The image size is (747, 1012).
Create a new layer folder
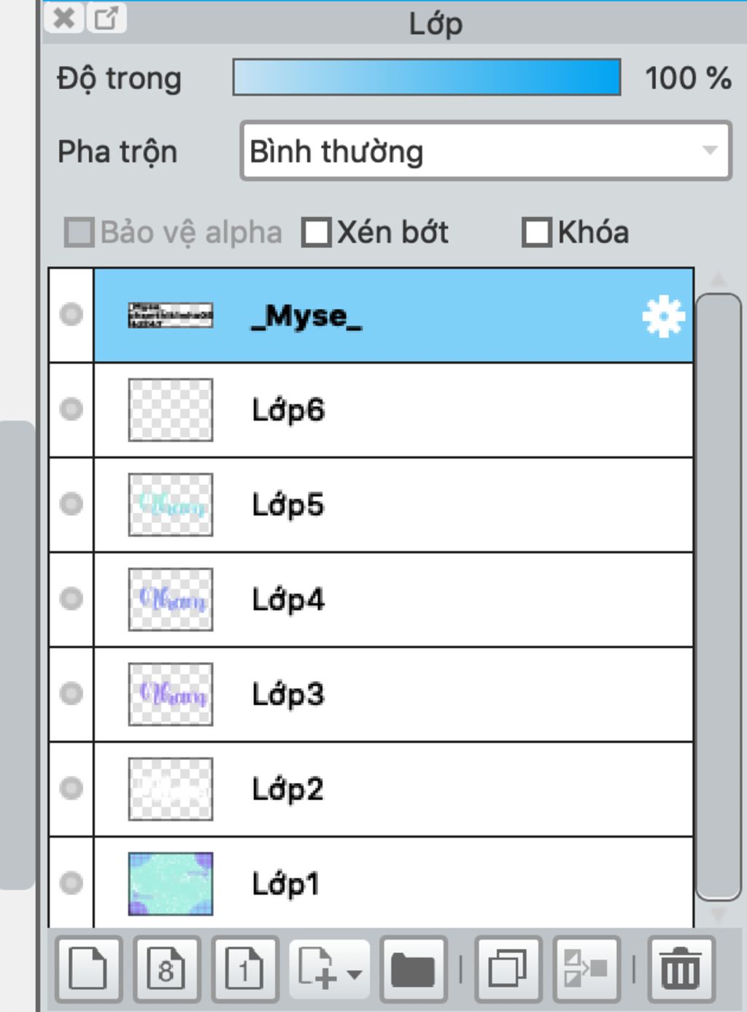(413, 968)
